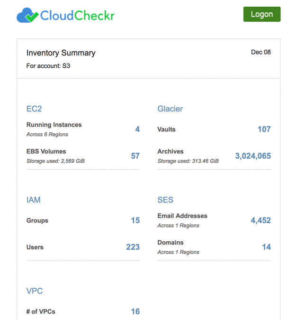Click the Groups label
295x320 pixels.
pyautogui.click(x=37, y=220)
